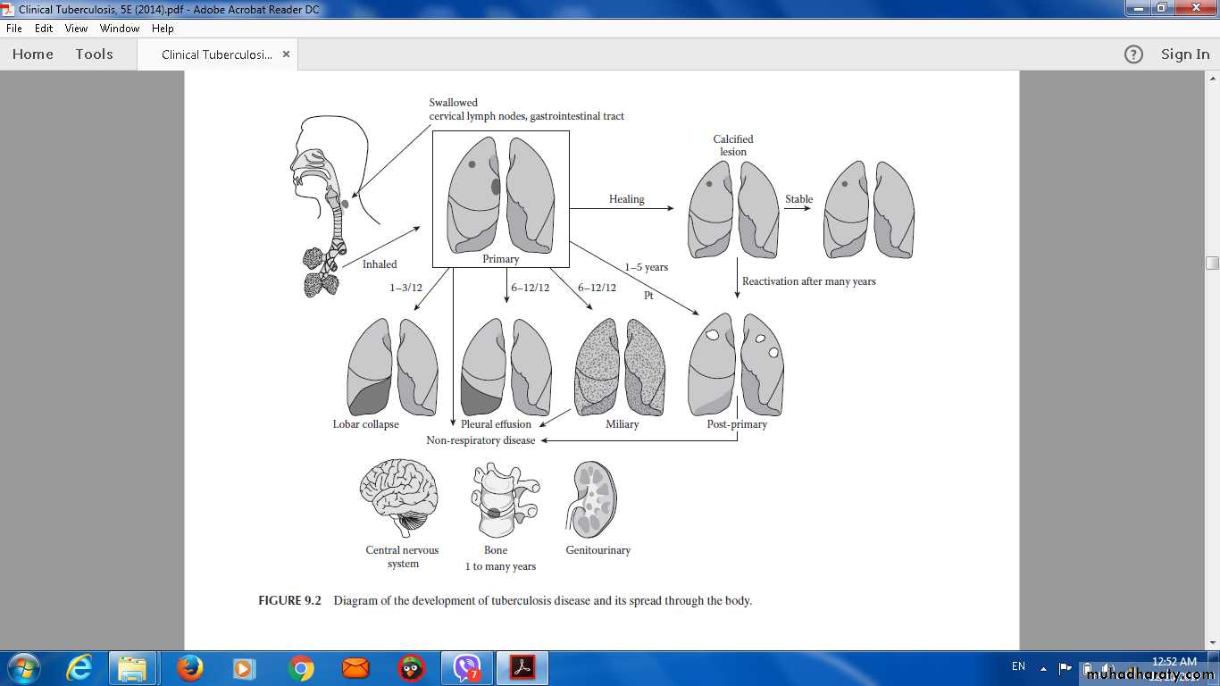Open the File menu
Screen dimensions: 1220x686
click(x=14, y=29)
